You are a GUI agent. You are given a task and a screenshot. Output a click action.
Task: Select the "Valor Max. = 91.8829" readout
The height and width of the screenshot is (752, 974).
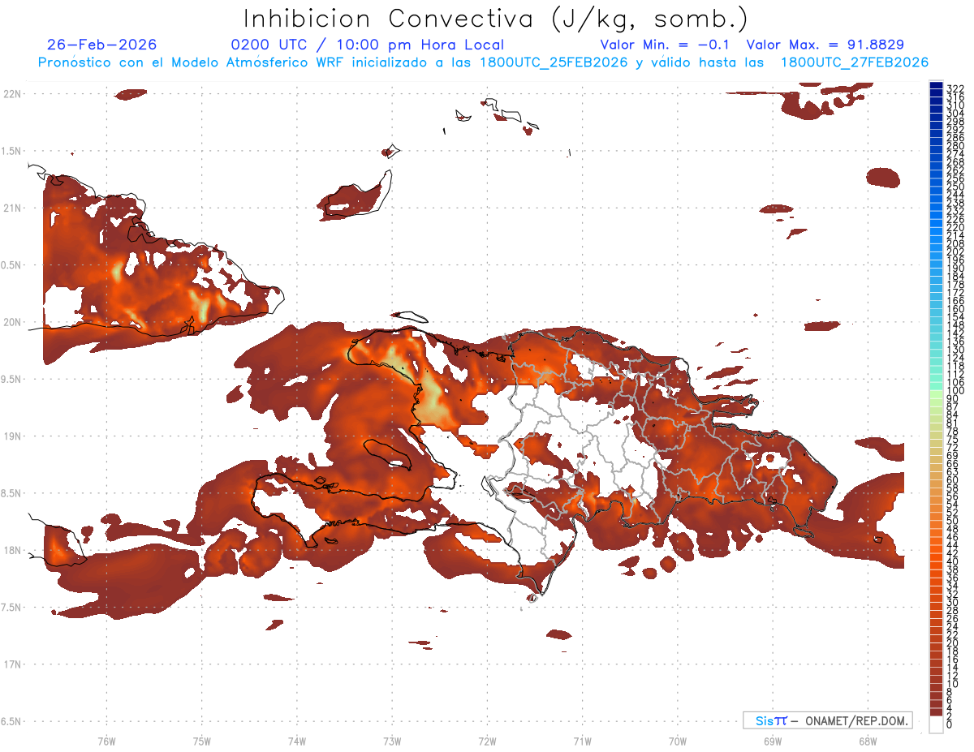825,45
